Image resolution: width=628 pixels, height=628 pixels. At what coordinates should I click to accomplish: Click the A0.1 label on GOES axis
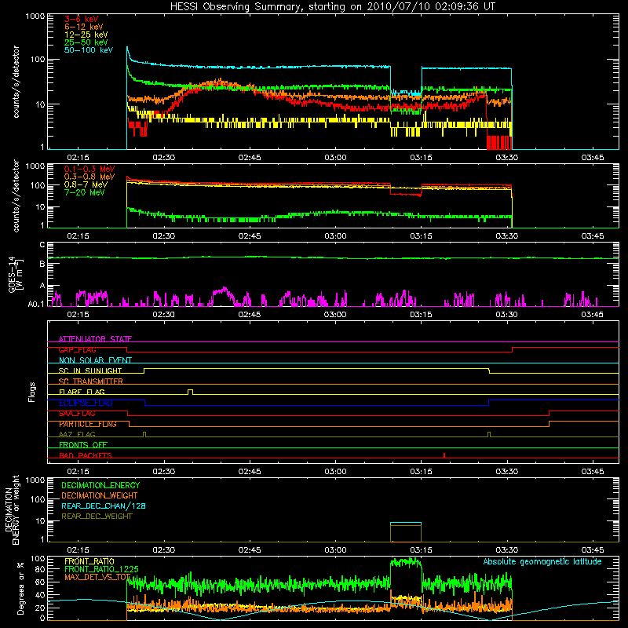pyautogui.click(x=36, y=304)
